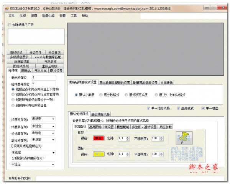Increase the 标签 比例 spinner value
The height and width of the screenshot is (184, 230).
click(x=128, y=137)
